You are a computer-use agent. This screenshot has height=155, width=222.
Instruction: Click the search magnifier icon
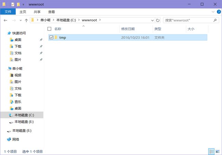point(215,20)
